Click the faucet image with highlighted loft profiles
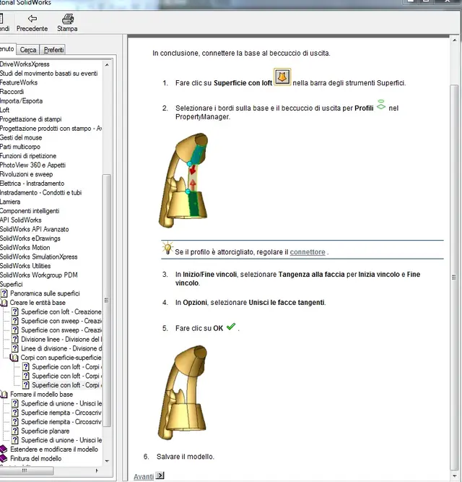Viewport: 462px width, 482px height. 183,180
